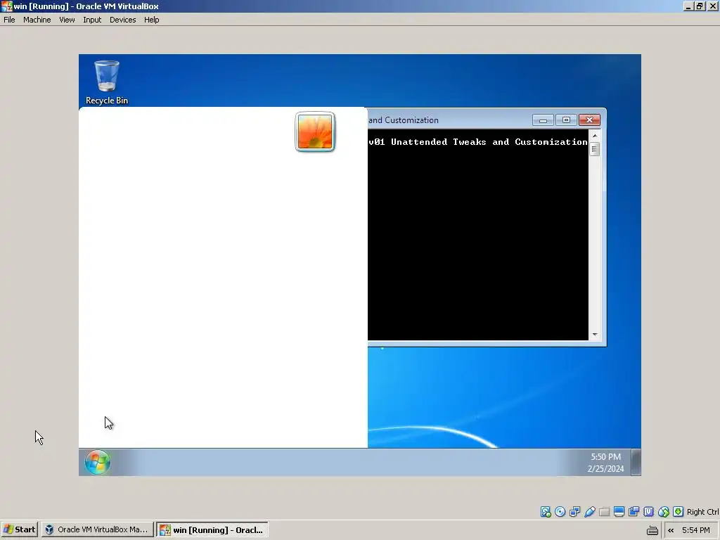Select the Recycle Bin desktop icon
The width and height of the screenshot is (720, 540).
107,83
